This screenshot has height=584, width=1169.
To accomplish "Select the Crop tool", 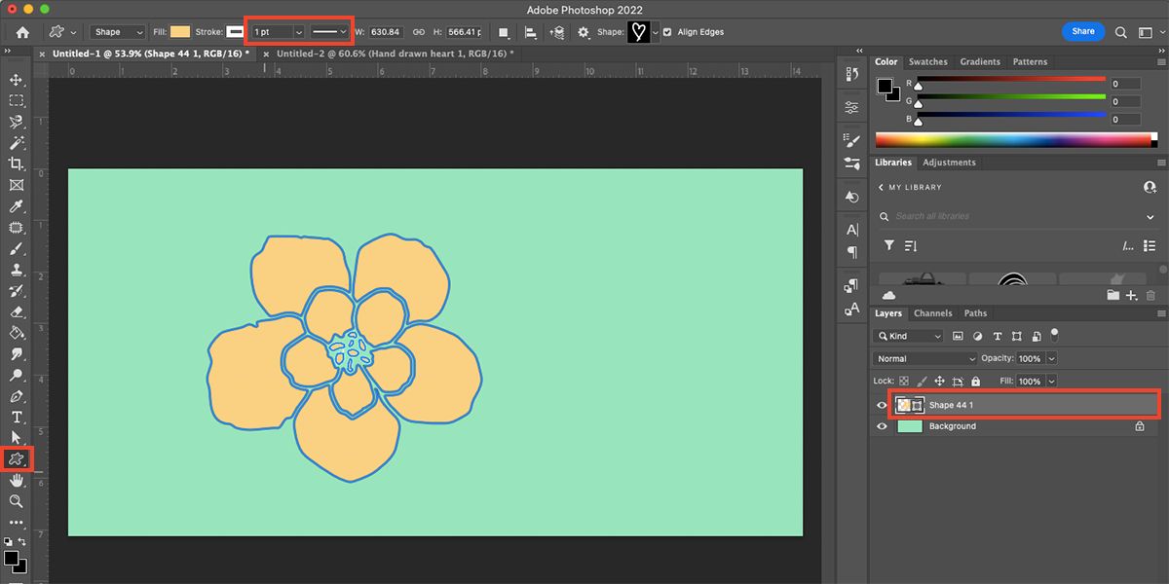I will click(x=16, y=164).
